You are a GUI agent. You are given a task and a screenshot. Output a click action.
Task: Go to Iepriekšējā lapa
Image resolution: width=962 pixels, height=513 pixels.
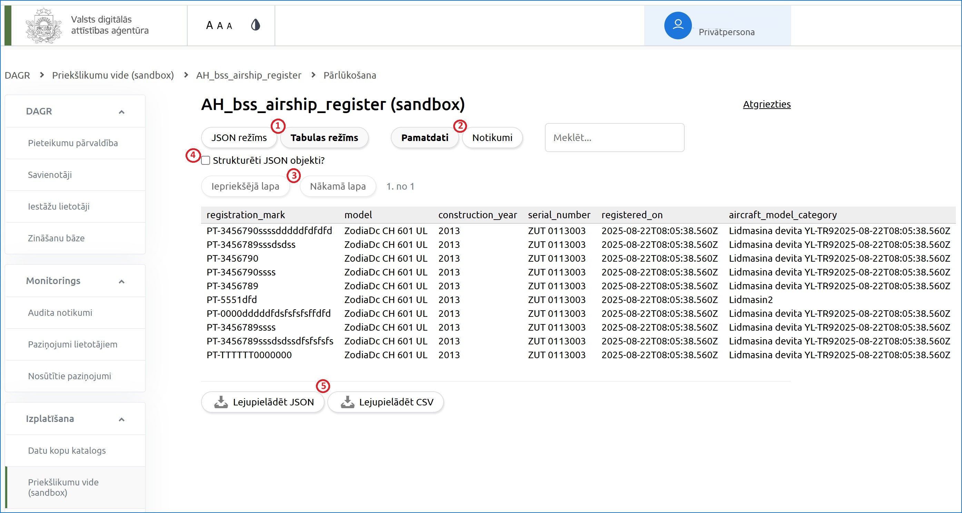(x=245, y=186)
